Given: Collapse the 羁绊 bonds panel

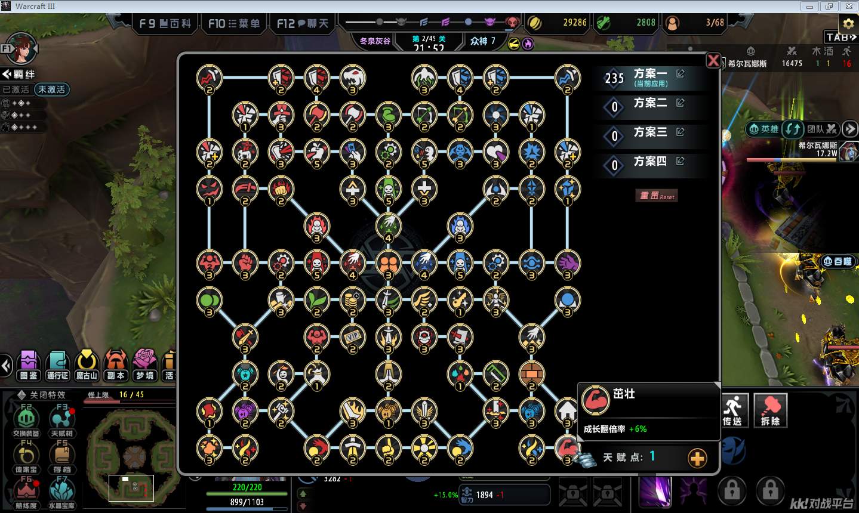Looking at the screenshot, I should pos(19,75).
